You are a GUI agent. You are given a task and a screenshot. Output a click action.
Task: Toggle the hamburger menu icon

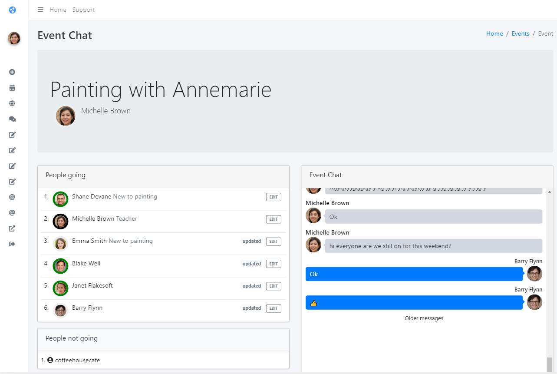40,10
